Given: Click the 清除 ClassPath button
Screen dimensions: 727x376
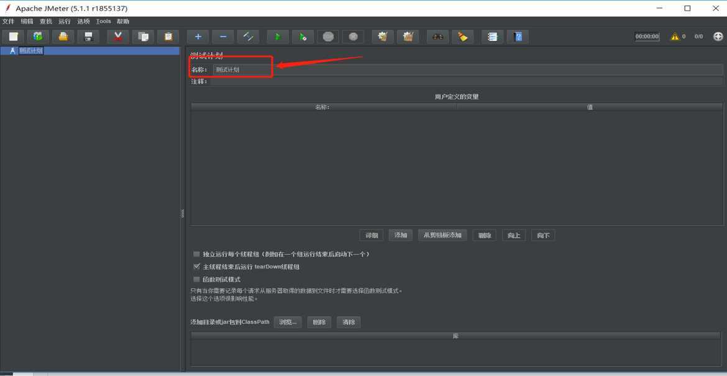Looking at the screenshot, I should 349,322.
